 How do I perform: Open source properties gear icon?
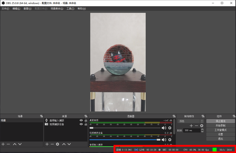coord(58,144)
